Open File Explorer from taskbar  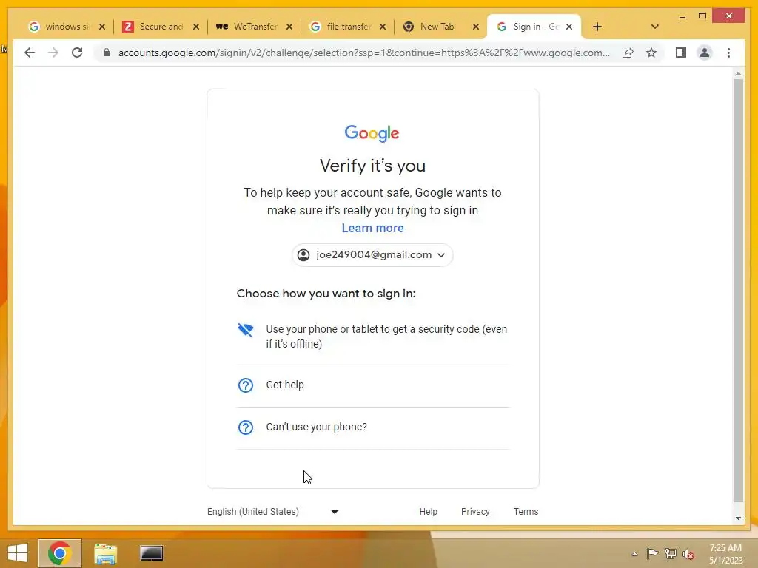(x=105, y=553)
